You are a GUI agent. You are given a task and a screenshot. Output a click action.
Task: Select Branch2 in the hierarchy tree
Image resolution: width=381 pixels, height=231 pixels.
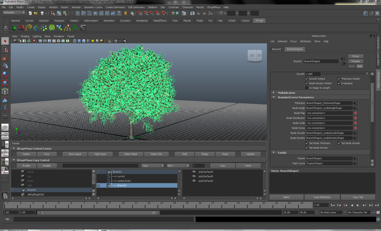point(122,185)
